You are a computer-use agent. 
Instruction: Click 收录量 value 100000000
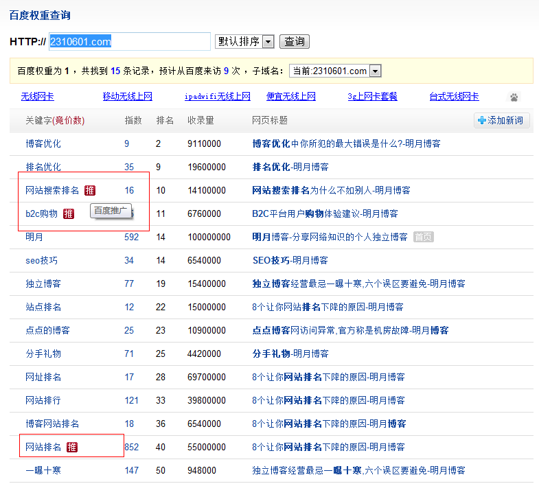[x=209, y=237]
